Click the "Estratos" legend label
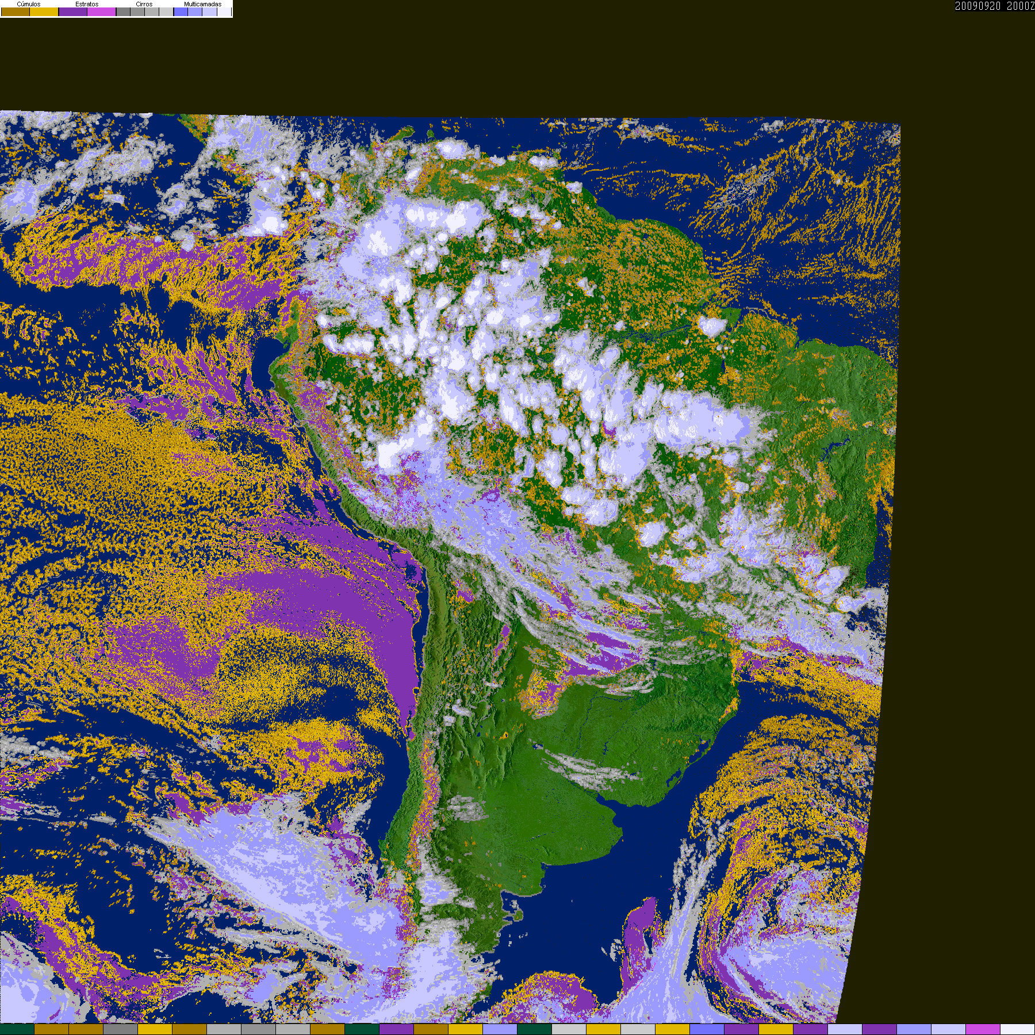Screen dimensions: 1035x1035 click(x=87, y=4)
